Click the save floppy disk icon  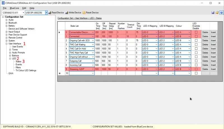pos(213,13)
